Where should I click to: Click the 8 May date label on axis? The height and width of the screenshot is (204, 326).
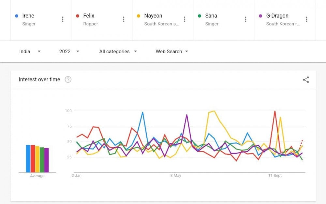175,176
